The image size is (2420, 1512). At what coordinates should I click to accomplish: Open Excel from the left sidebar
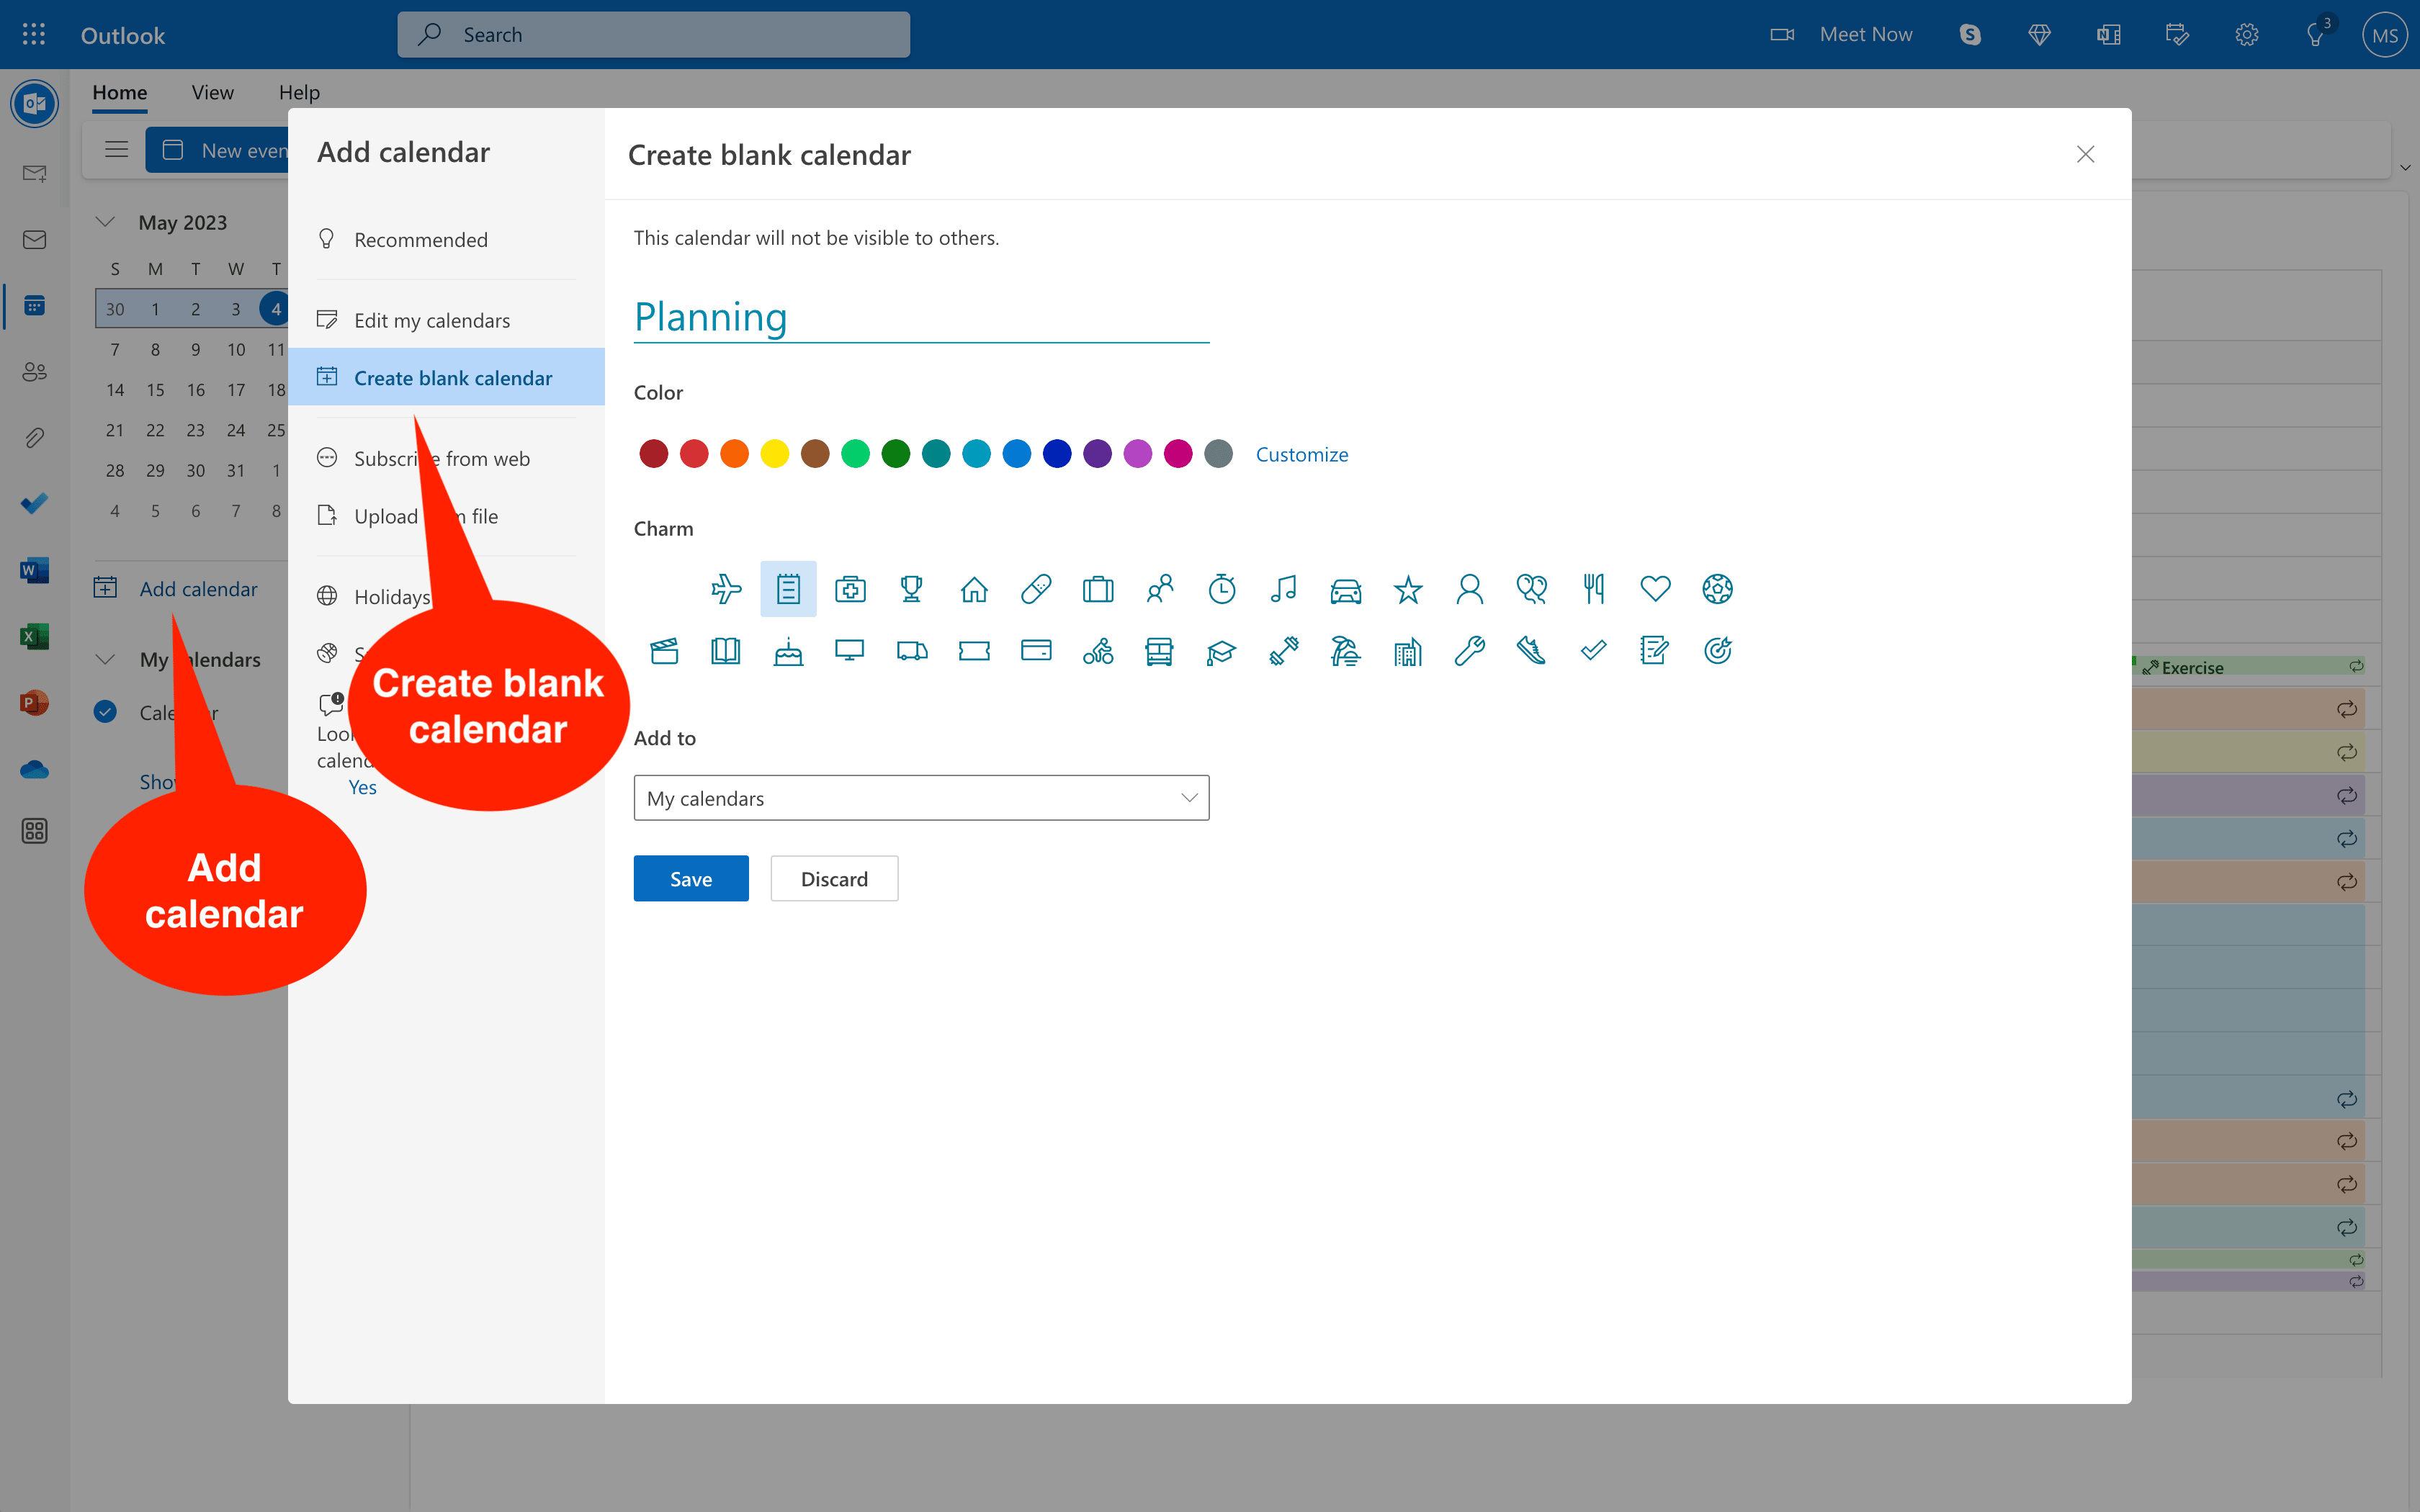(x=34, y=636)
